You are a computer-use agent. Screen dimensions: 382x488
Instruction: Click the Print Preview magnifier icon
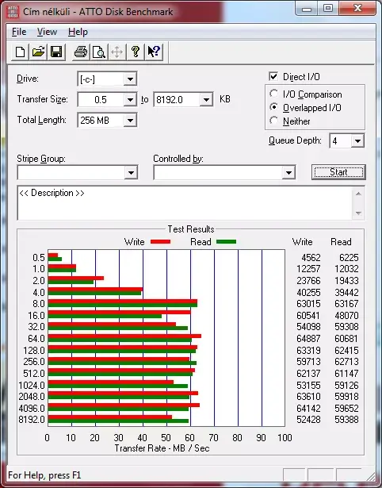tap(99, 52)
